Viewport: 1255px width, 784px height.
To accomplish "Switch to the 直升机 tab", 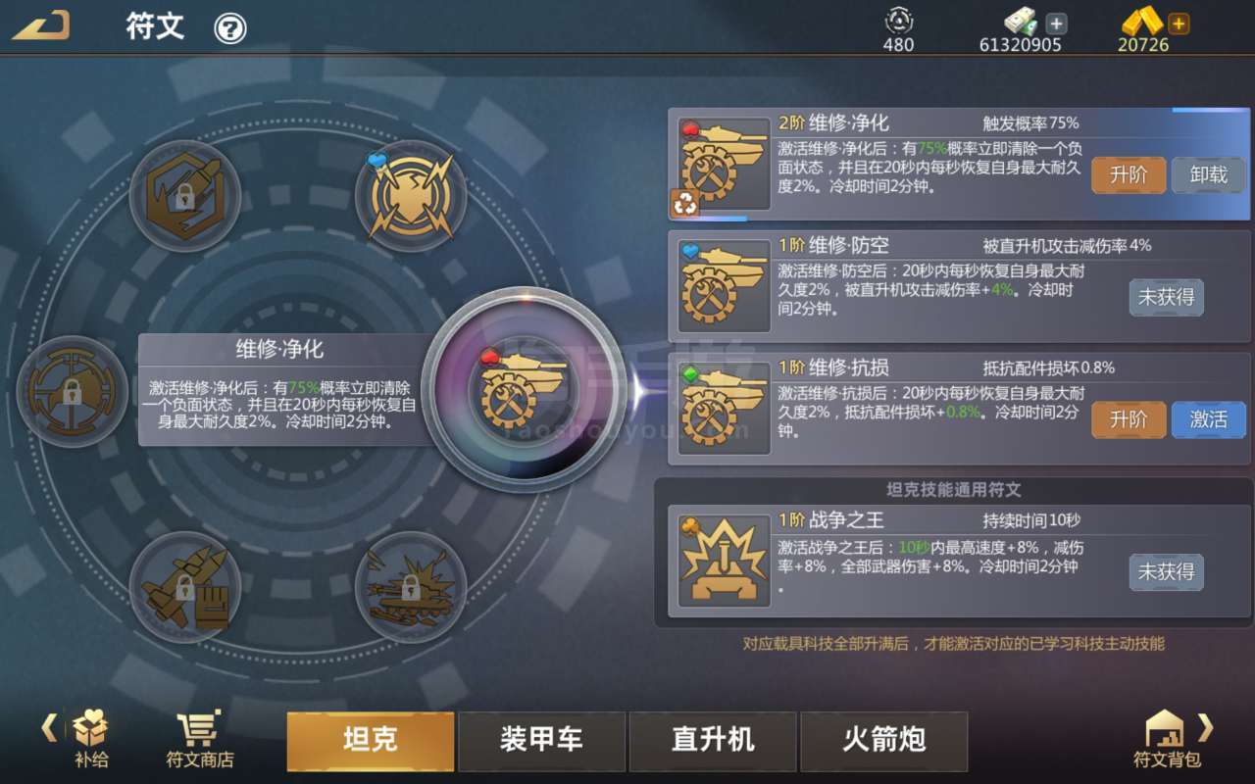I will click(713, 741).
